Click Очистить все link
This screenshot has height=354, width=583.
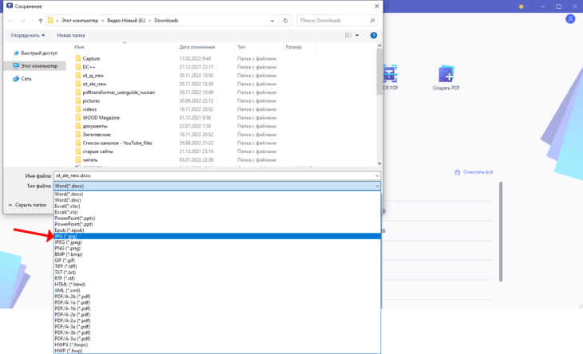(x=478, y=172)
